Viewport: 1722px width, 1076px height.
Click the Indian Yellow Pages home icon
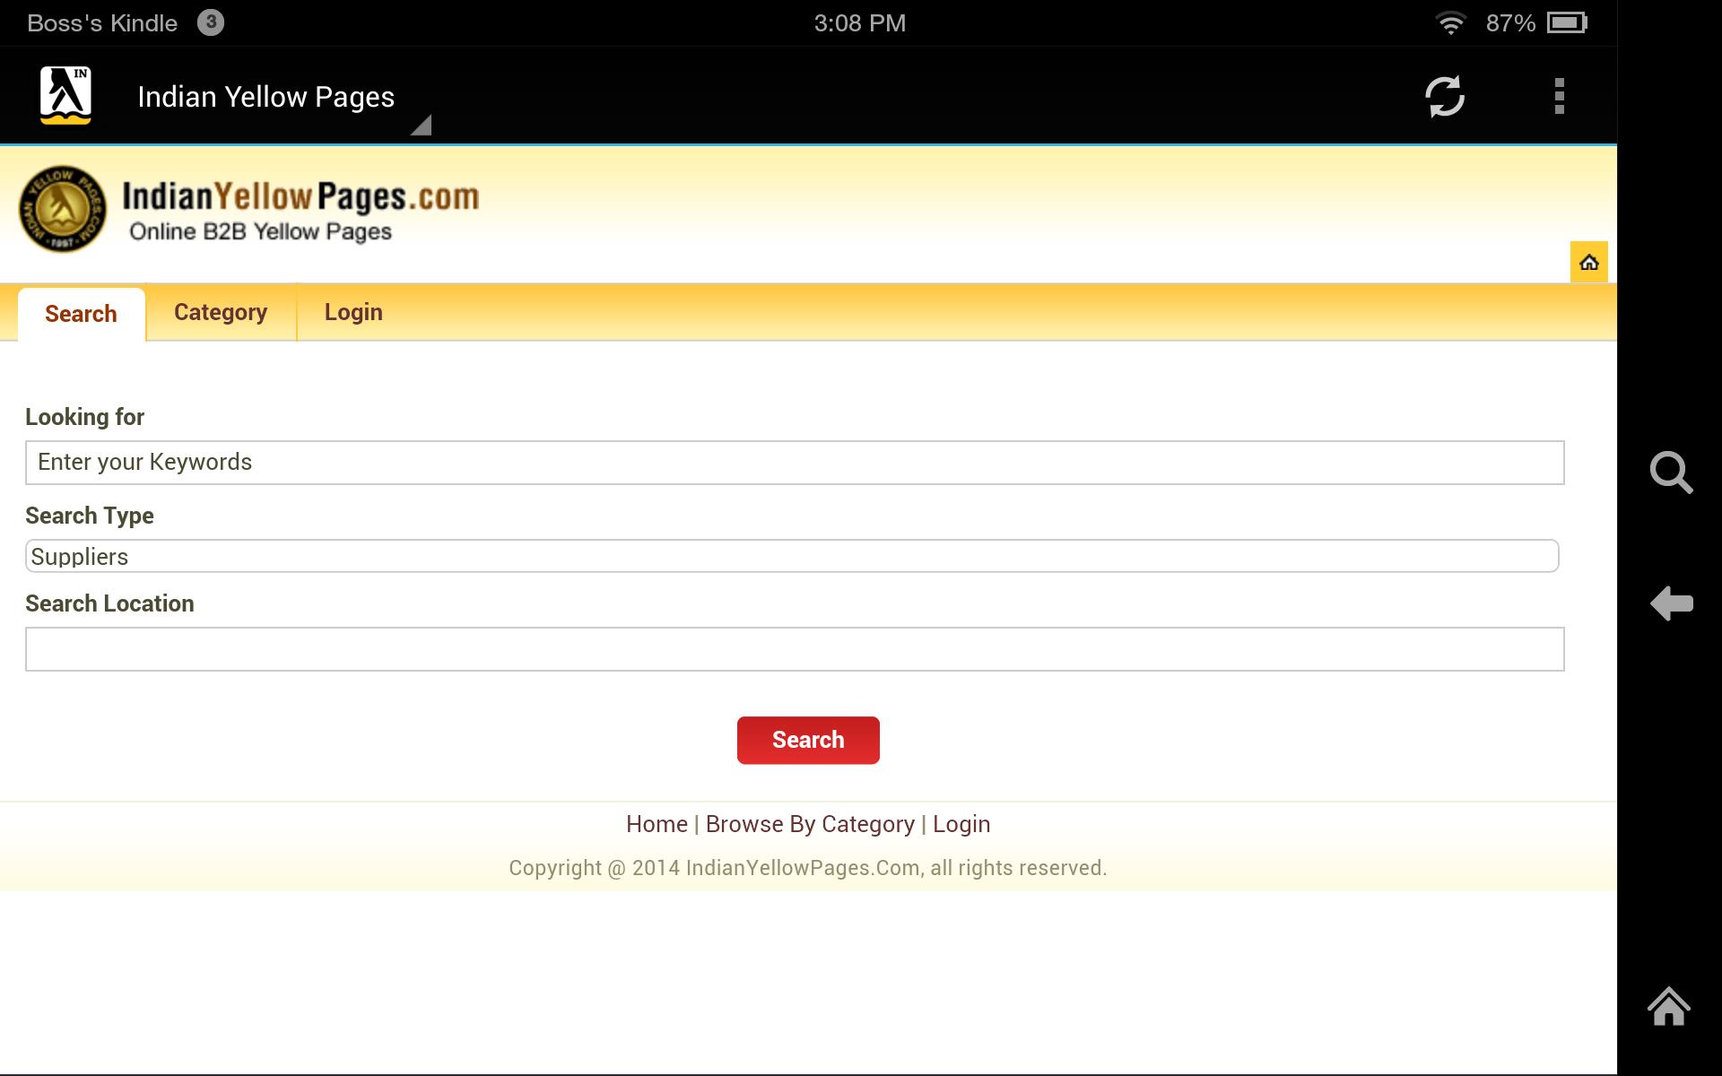click(x=1590, y=262)
